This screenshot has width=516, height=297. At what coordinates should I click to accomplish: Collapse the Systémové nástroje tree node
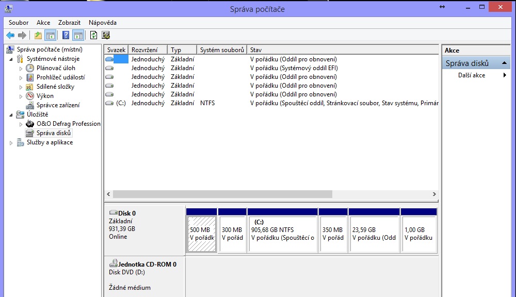point(11,59)
